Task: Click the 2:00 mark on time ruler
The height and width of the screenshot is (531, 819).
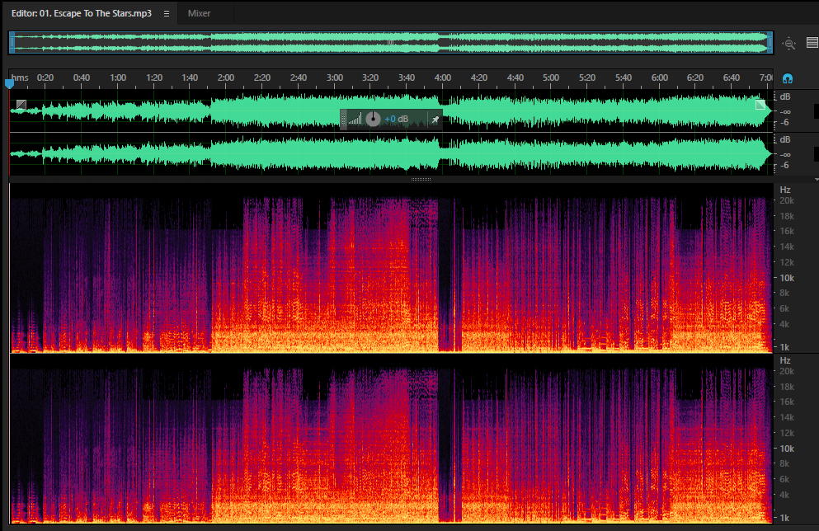Action: point(226,78)
